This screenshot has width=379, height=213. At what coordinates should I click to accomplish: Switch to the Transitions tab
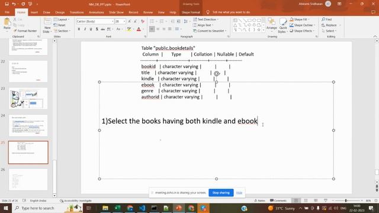click(76, 12)
